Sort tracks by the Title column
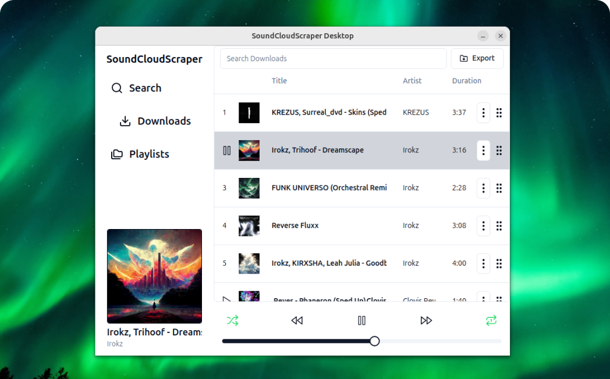 [279, 81]
